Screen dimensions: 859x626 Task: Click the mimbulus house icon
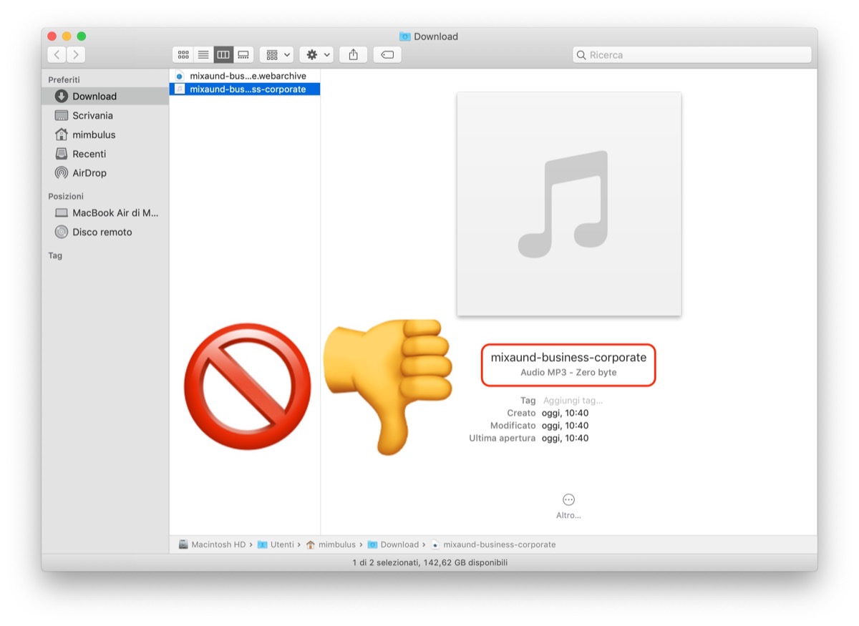[62, 135]
